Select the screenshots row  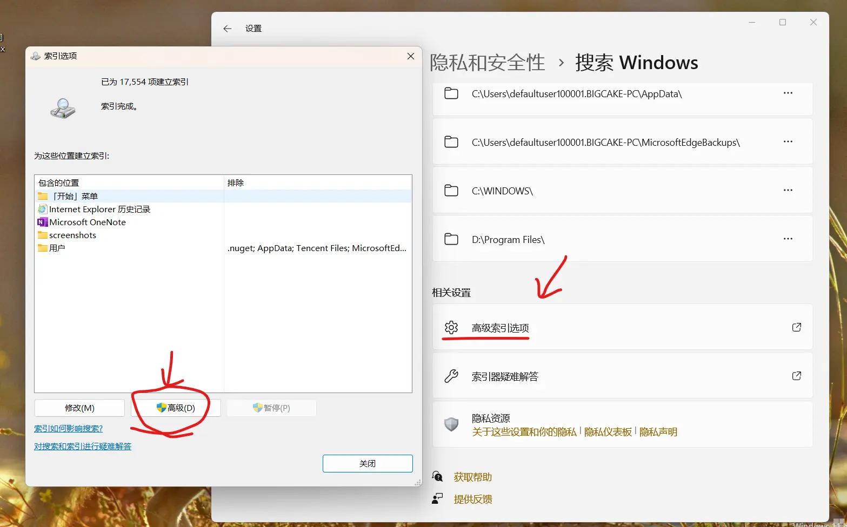[223, 235]
